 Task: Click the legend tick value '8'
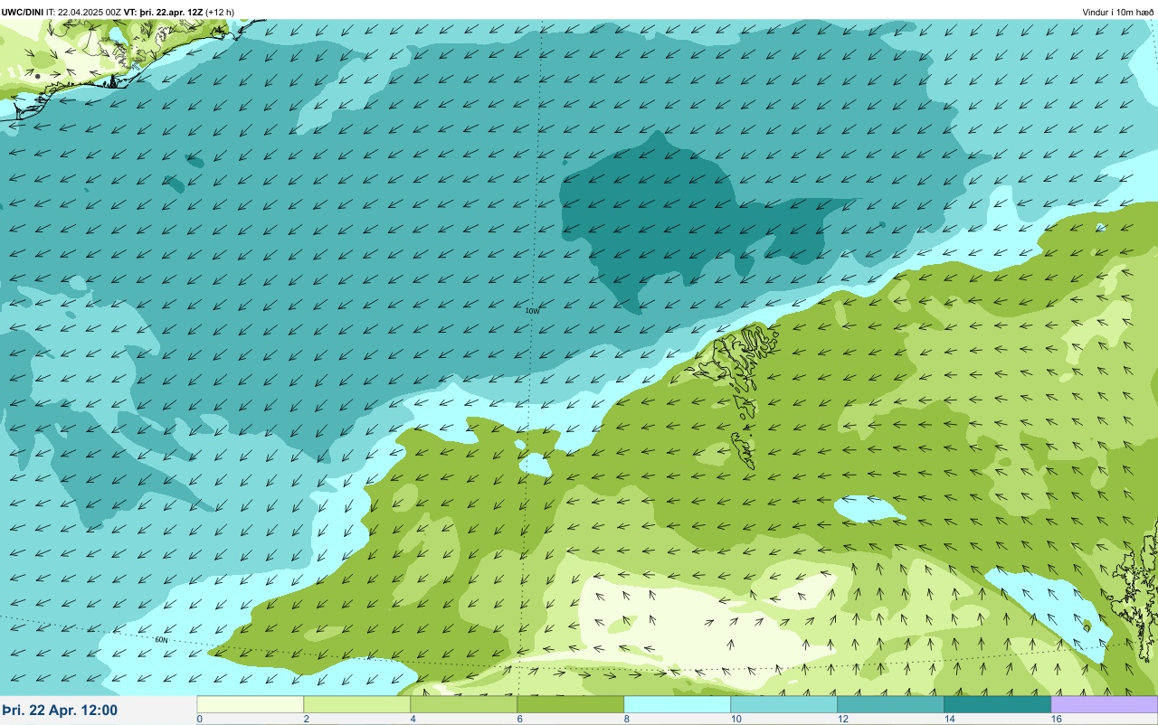[626, 719]
